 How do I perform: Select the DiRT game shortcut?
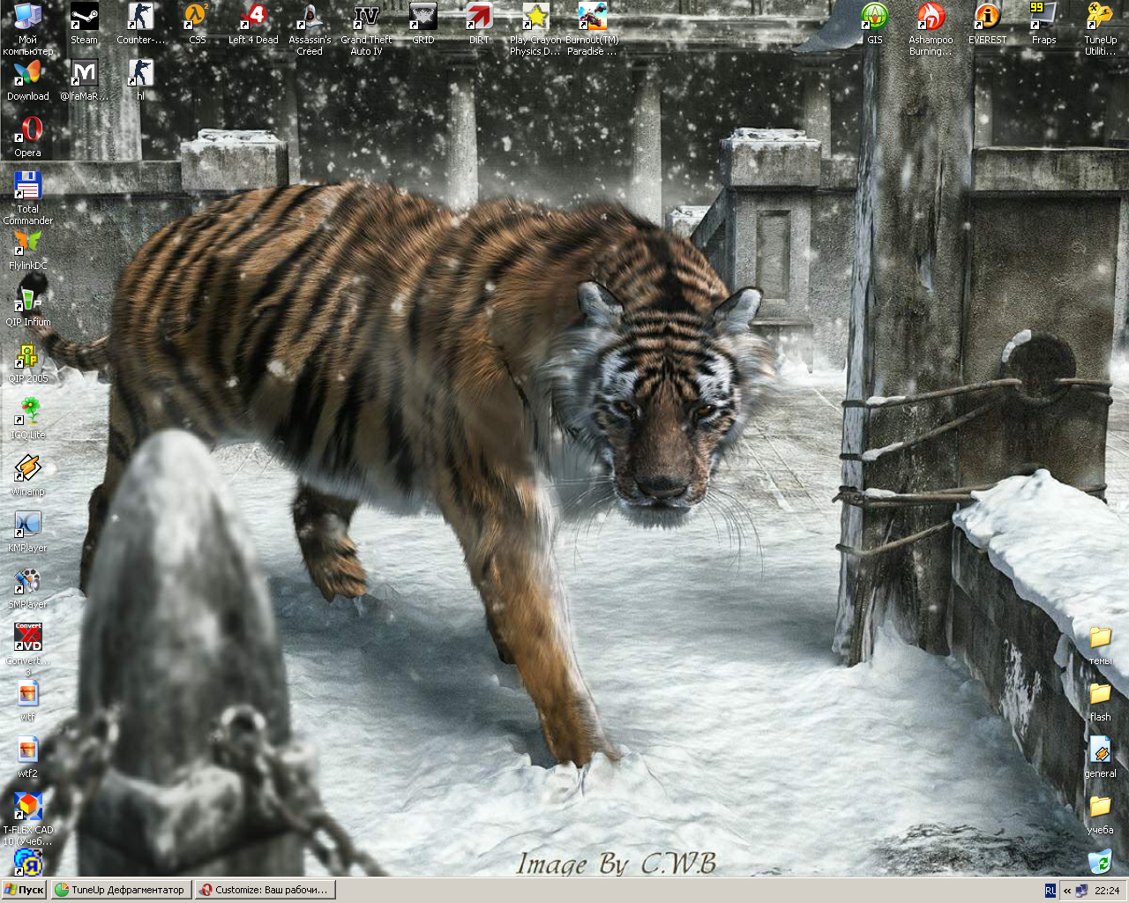pos(479,24)
